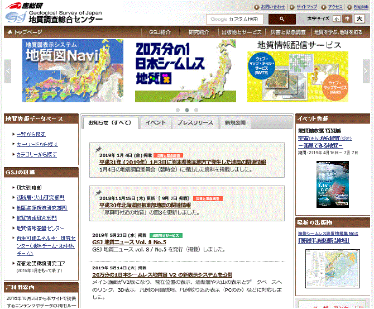This screenshot has height=309, width=374.
Task: Open the 災害と緊急調査 menu
Action: click(288, 32)
